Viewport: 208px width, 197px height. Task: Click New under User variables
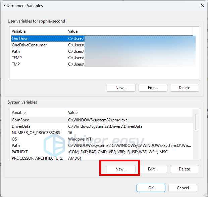[121, 87]
